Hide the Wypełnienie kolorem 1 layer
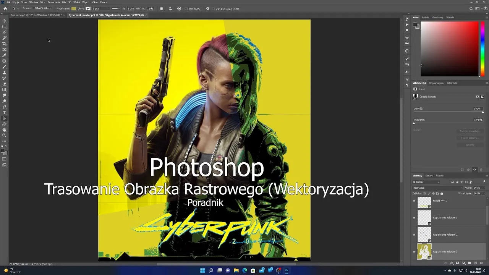The height and width of the screenshot is (275, 489). click(414, 218)
